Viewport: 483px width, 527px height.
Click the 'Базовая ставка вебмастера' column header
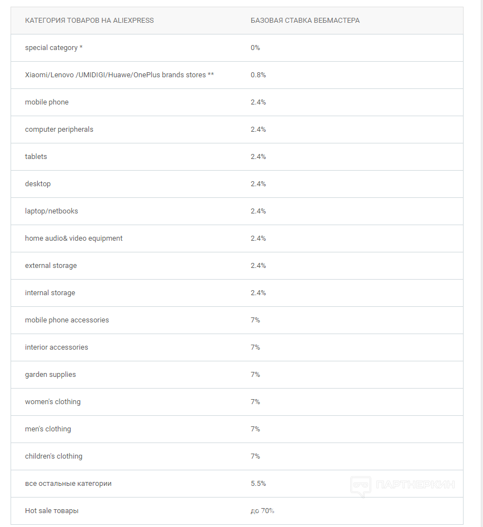tap(305, 21)
